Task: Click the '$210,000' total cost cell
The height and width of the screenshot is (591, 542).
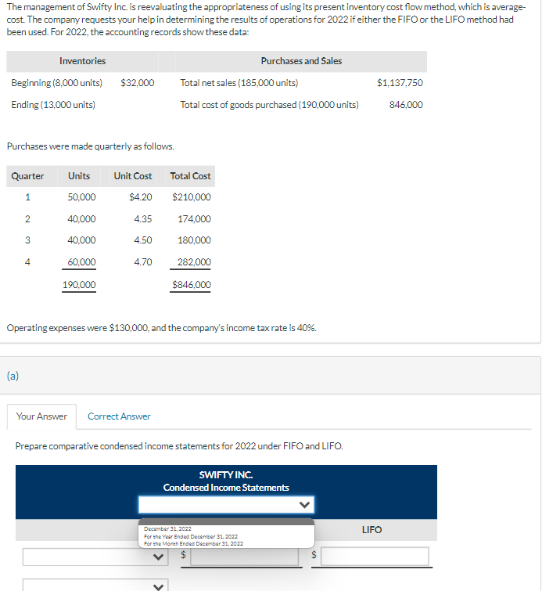Action: click(192, 197)
